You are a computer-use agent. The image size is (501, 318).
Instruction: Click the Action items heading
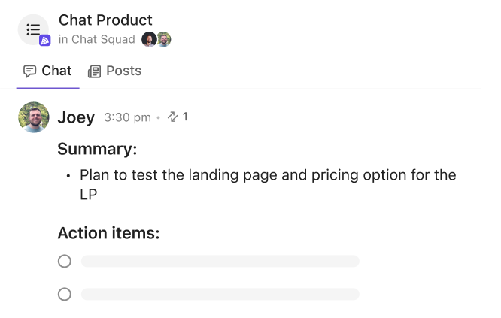(108, 233)
